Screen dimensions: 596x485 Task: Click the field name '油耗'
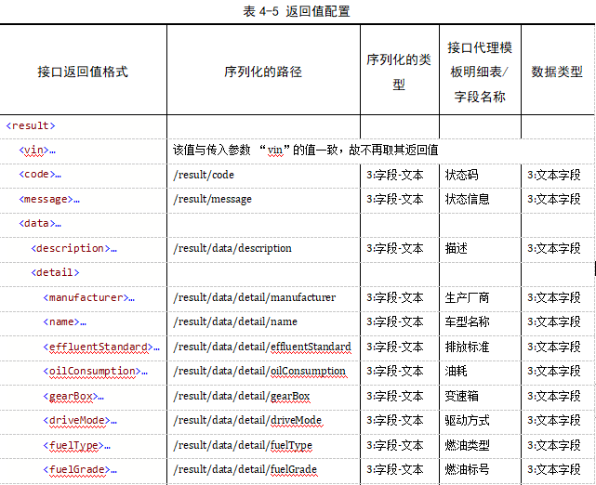pos(457,371)
